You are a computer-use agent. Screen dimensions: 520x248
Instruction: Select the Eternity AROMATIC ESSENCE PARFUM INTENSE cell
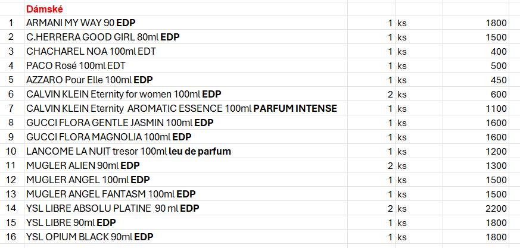tap(186, 108)
